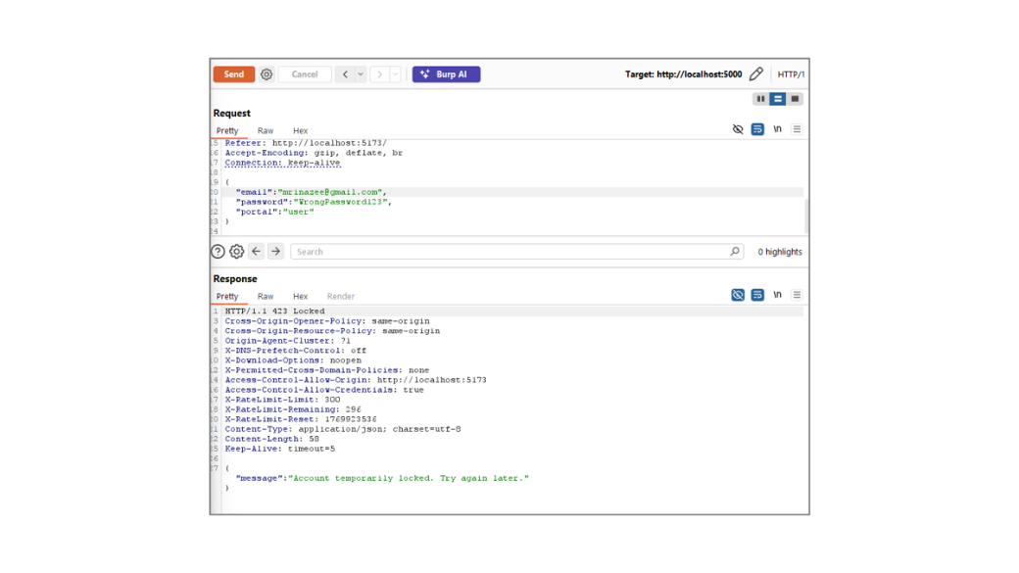Open request send settings gear
The height and width of the screenshot is (573, 1019).
click(267, 74)
